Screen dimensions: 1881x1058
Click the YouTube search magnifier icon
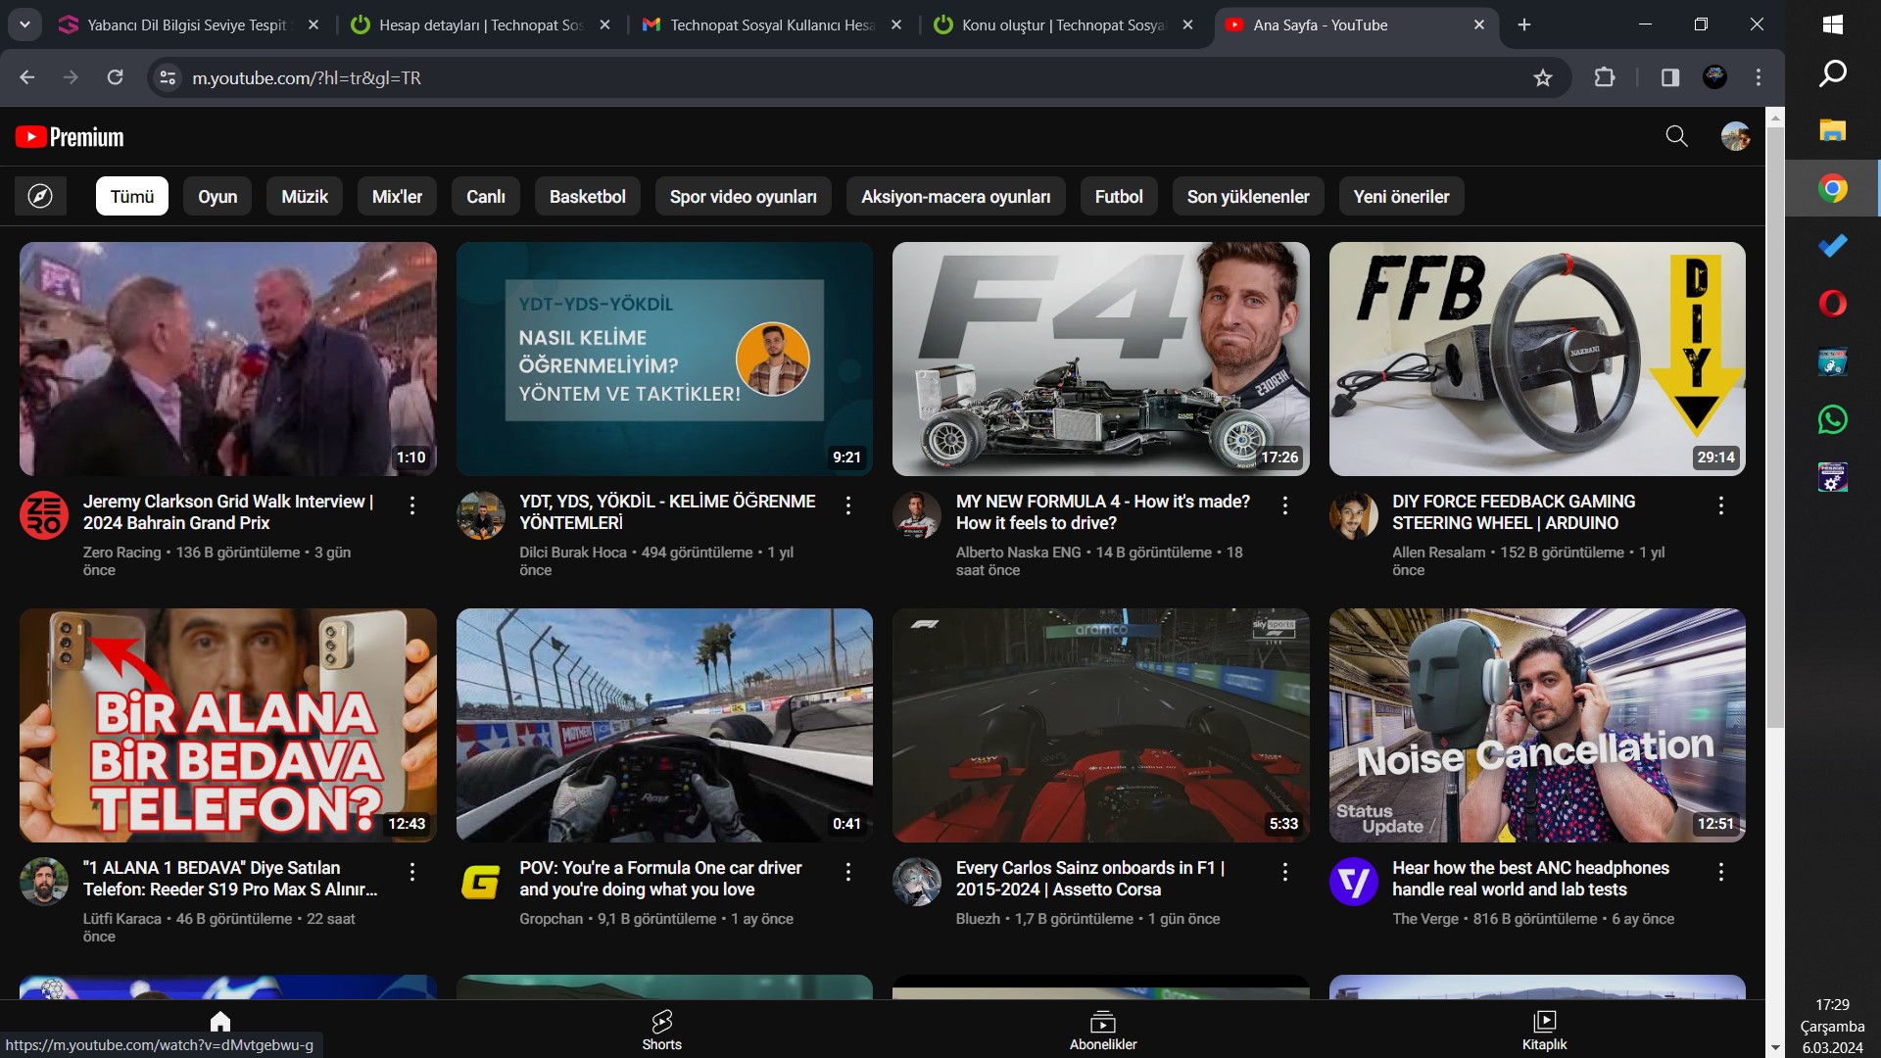point(1676,137)
